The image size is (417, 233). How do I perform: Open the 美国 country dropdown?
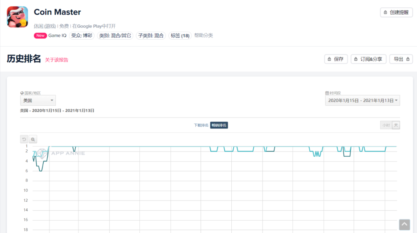pos(38,100)
